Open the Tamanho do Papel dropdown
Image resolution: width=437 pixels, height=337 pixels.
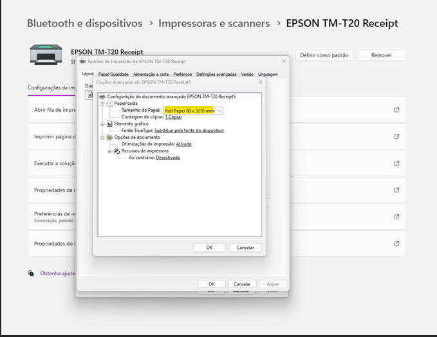(219, 111)
